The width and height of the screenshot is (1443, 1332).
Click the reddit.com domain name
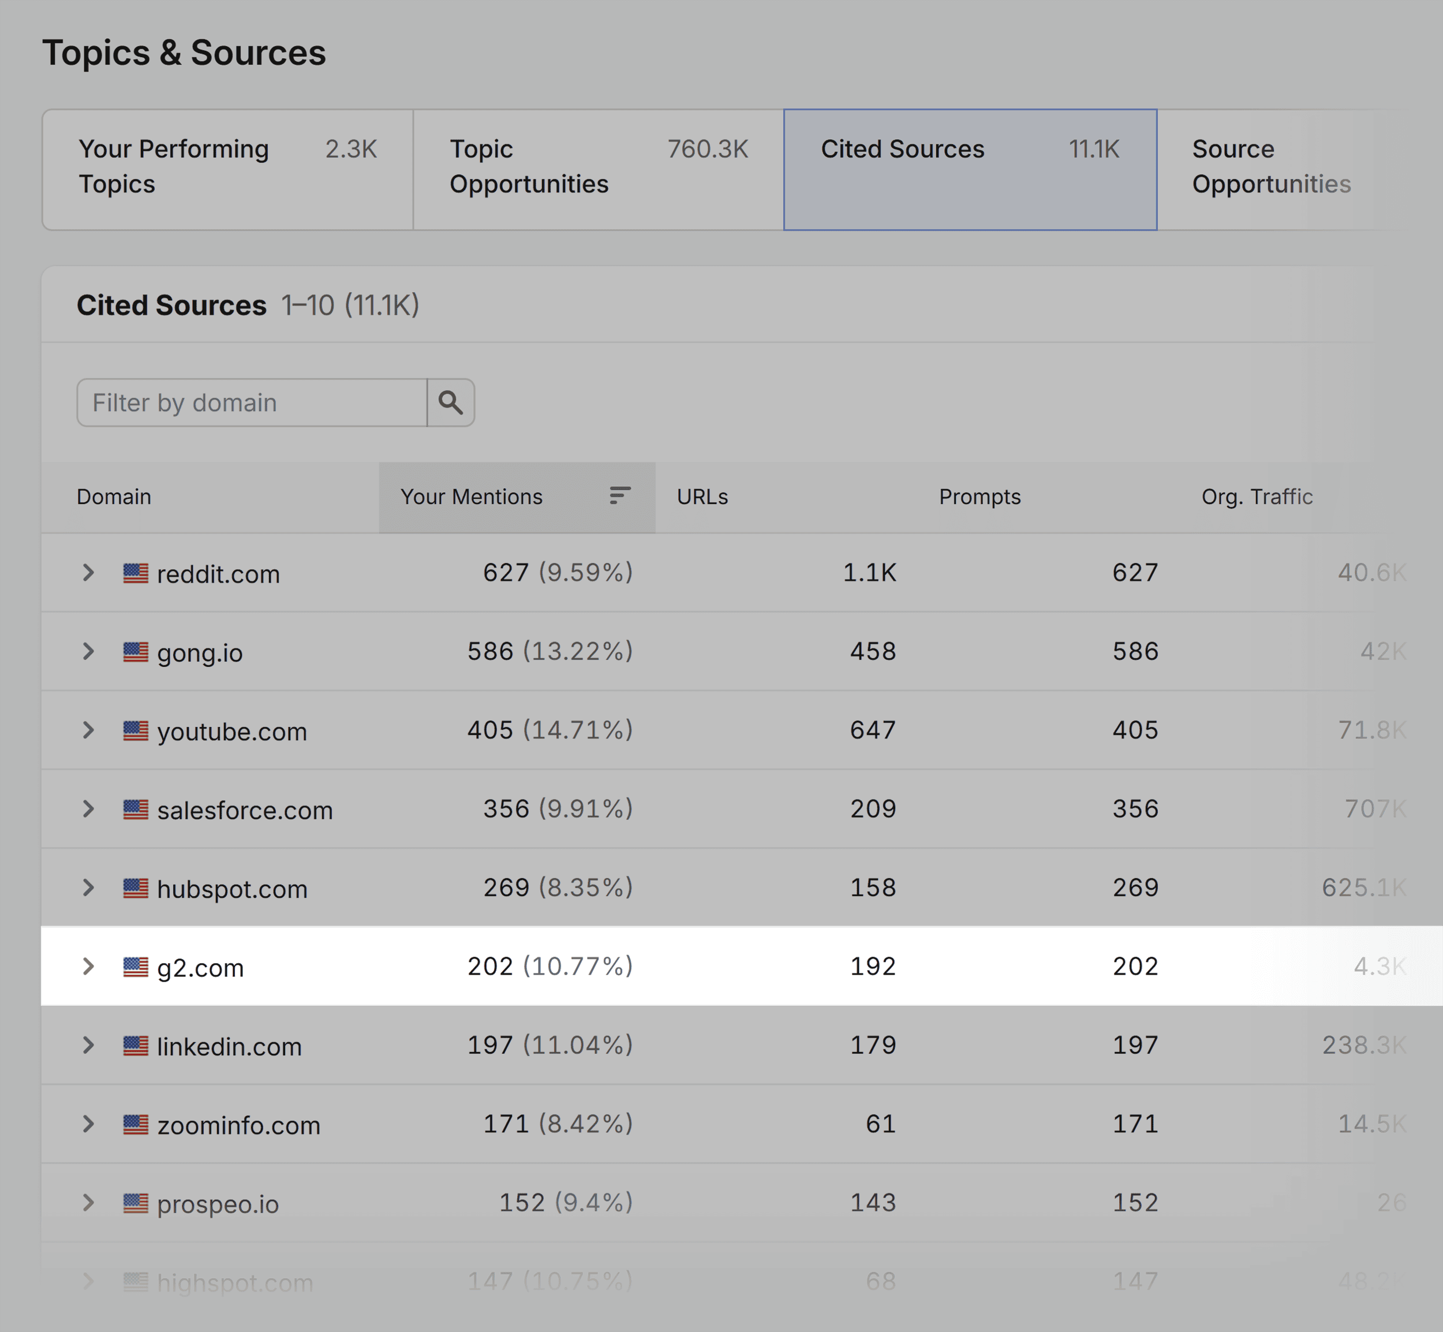218,574
